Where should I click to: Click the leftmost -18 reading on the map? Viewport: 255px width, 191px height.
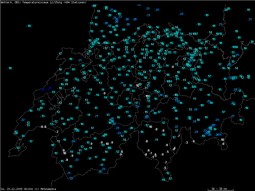[x=9, y=68]
